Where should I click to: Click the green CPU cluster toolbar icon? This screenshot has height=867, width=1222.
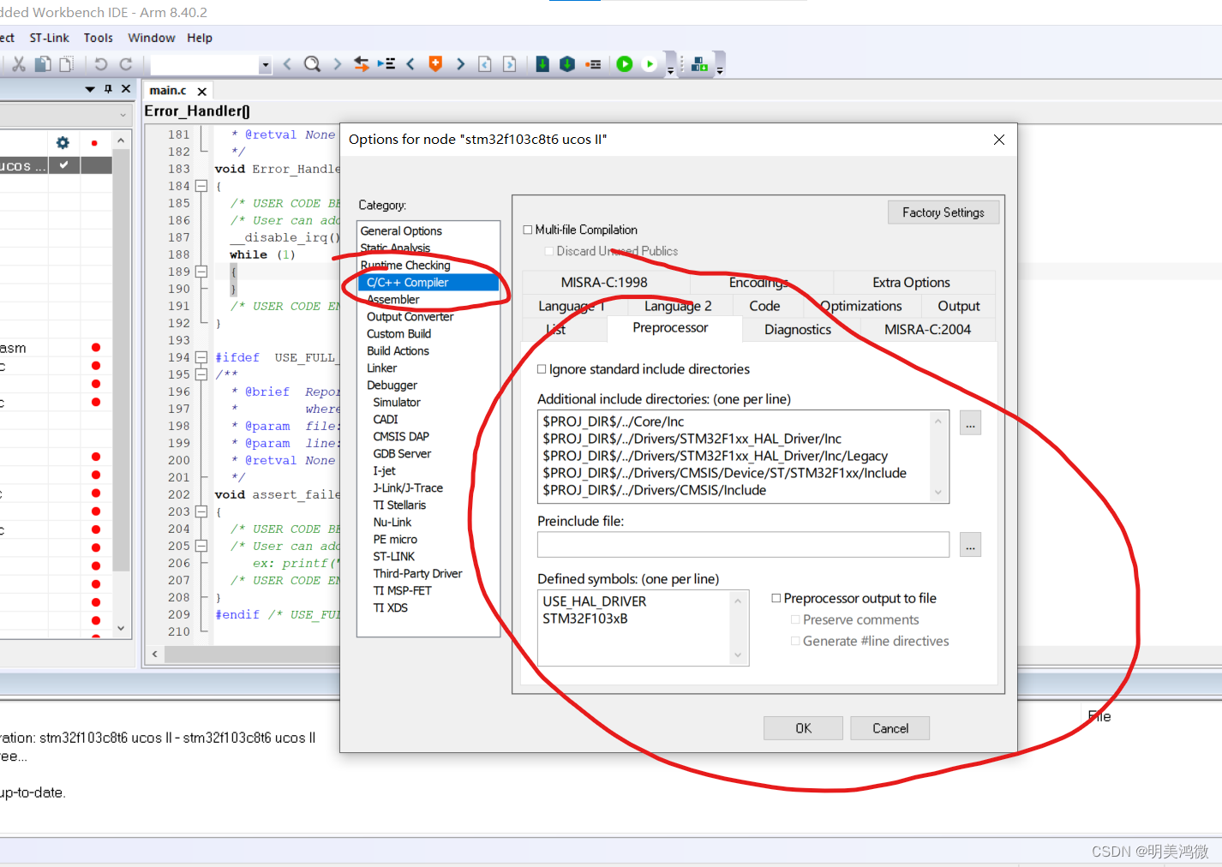click(x=699, y=63)
